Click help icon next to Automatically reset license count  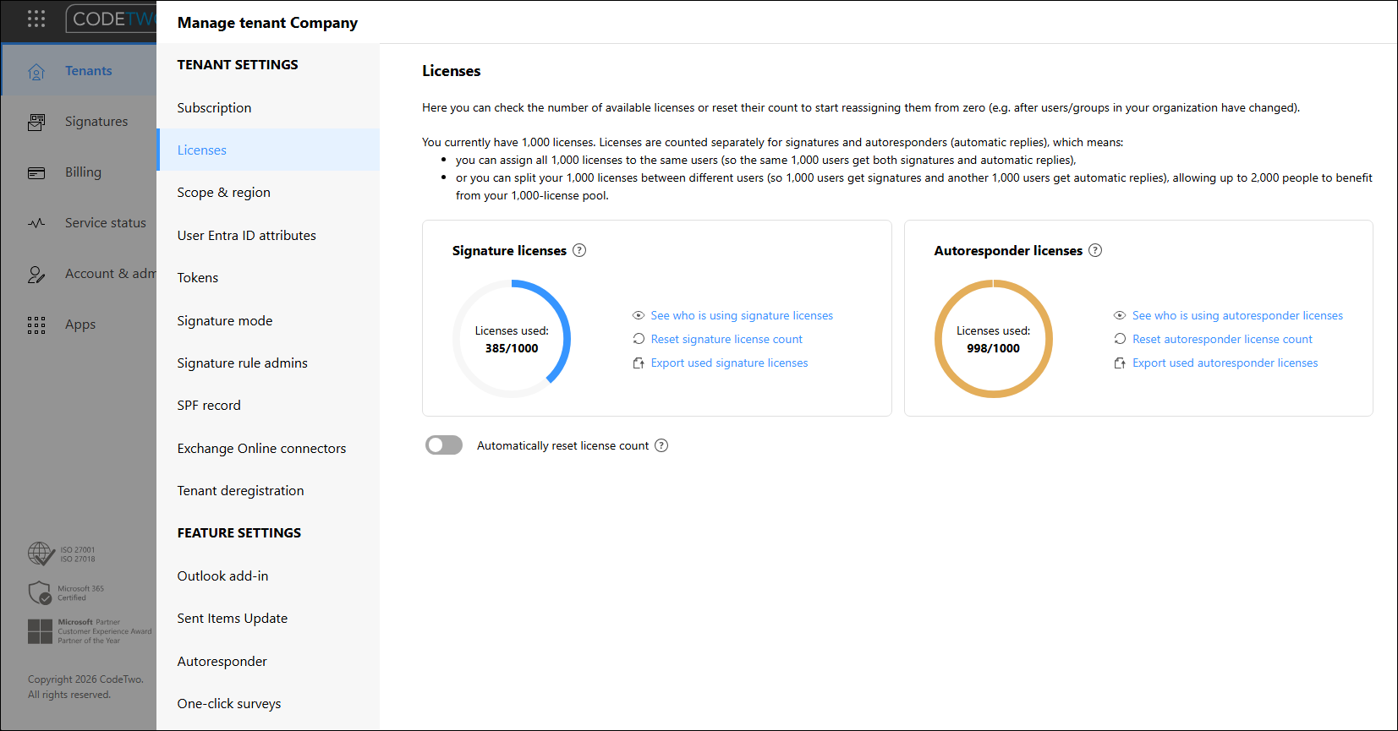click(x=661, y=445)
